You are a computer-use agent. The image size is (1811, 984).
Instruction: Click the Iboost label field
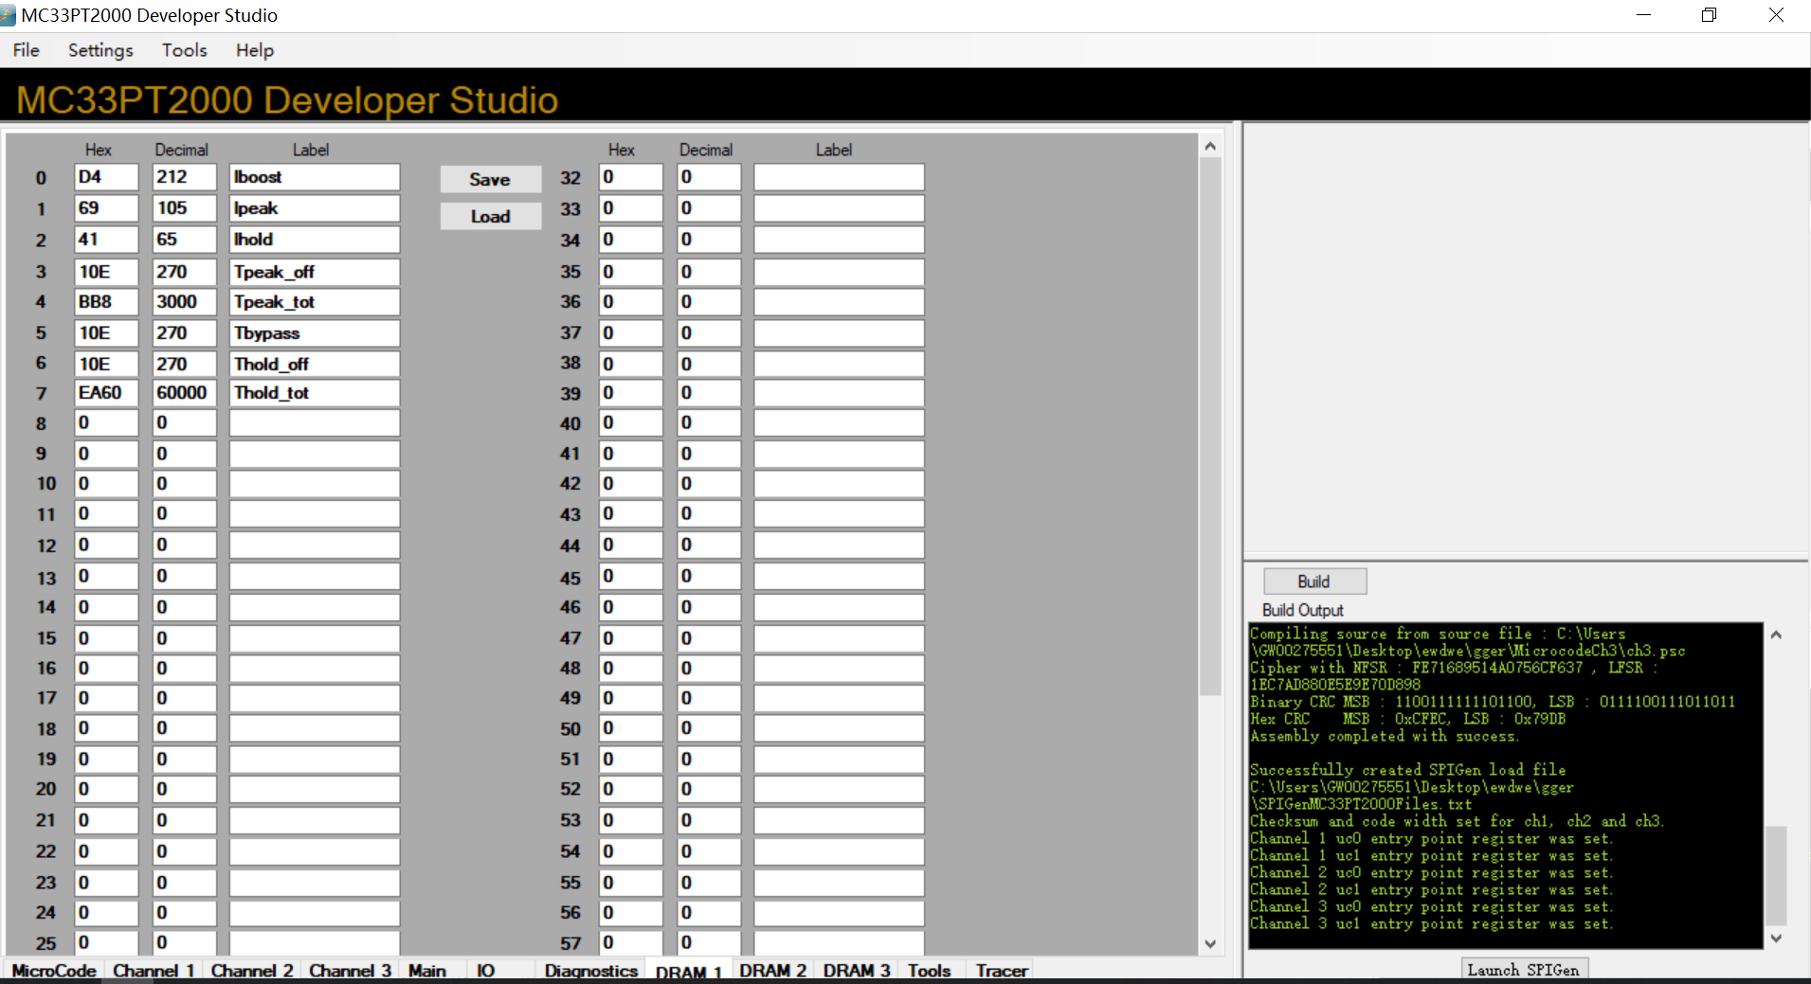point(315,177)
